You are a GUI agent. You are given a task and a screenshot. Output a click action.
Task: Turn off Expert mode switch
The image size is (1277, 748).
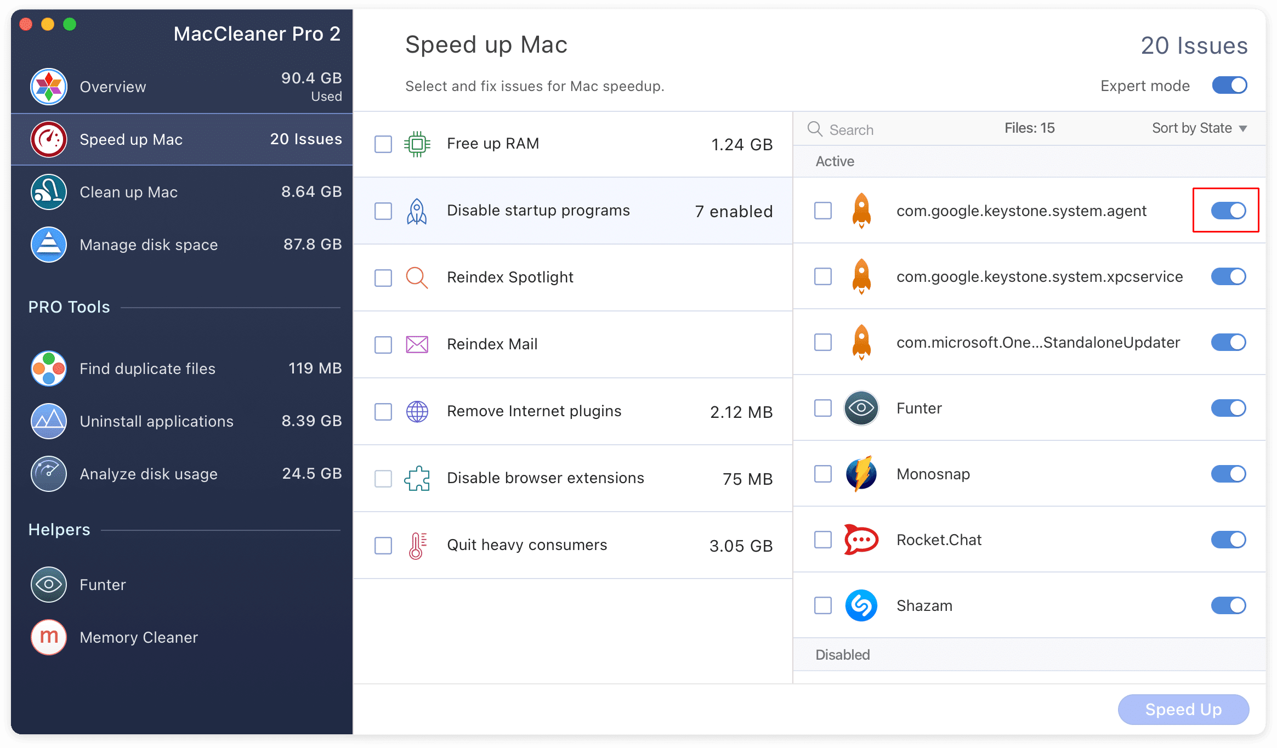[x=1229, y=86]
